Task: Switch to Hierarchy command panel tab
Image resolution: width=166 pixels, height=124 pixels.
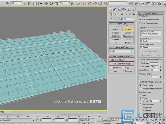Action: tap(119, 9)
